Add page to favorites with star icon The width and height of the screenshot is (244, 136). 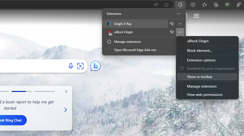166,5
